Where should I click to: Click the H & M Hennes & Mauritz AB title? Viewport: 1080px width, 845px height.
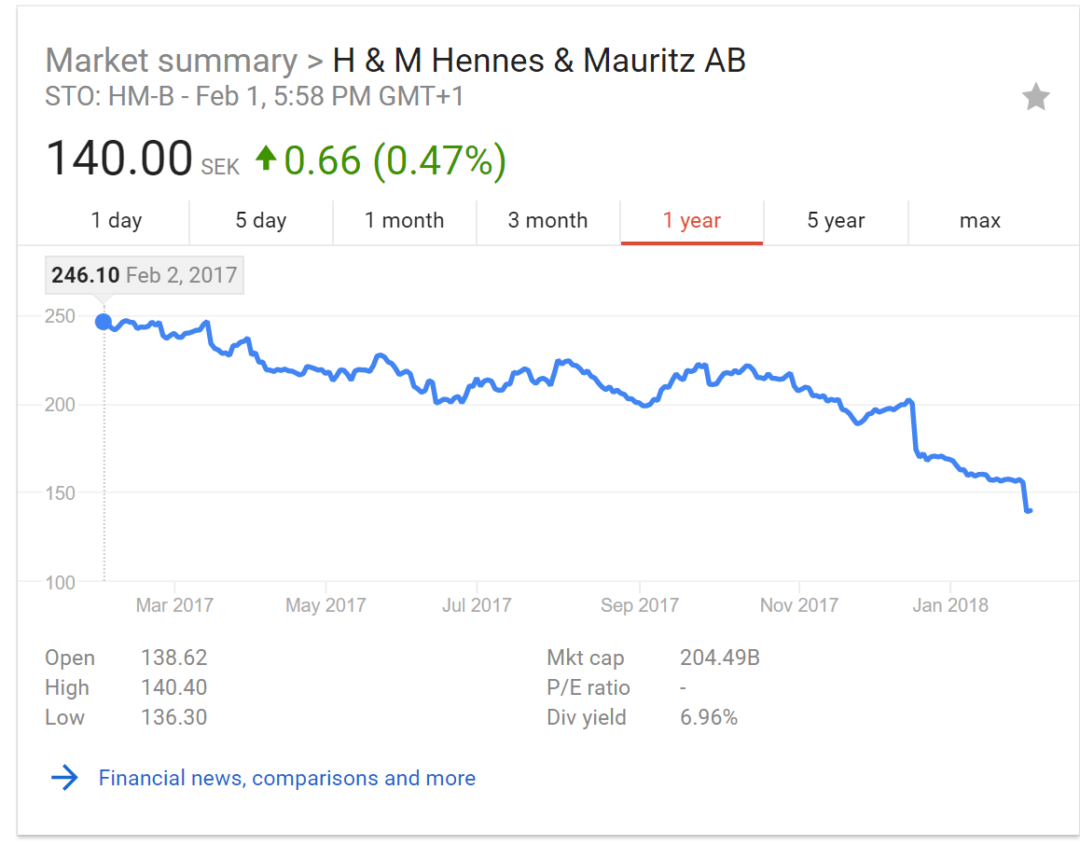[x=539, y=61]
